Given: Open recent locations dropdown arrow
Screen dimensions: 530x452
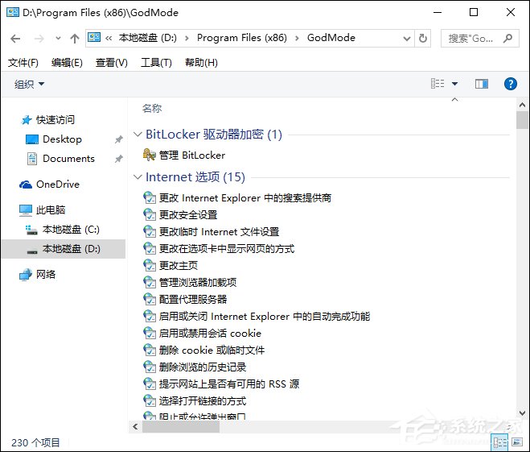Looking at the screenshot, I should pos(58,38).
